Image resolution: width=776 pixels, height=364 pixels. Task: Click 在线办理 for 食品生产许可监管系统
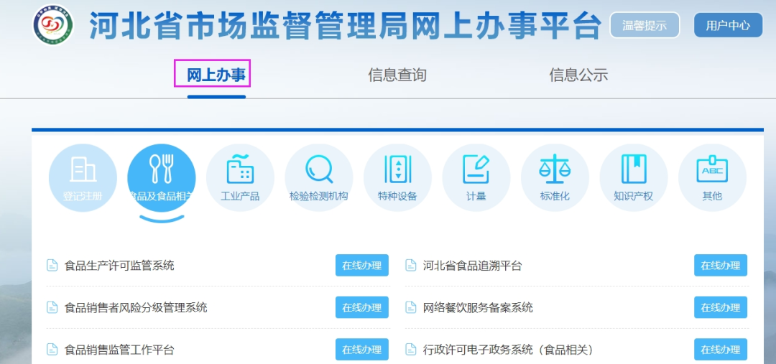361,265
